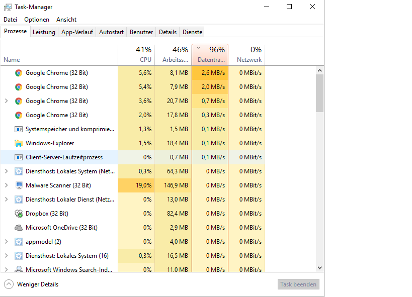Image resolution: width=412 pixels, height=297 pixels.
Task: Click the Client-Server-Laufzeitprozess icon
Action: 19,157
